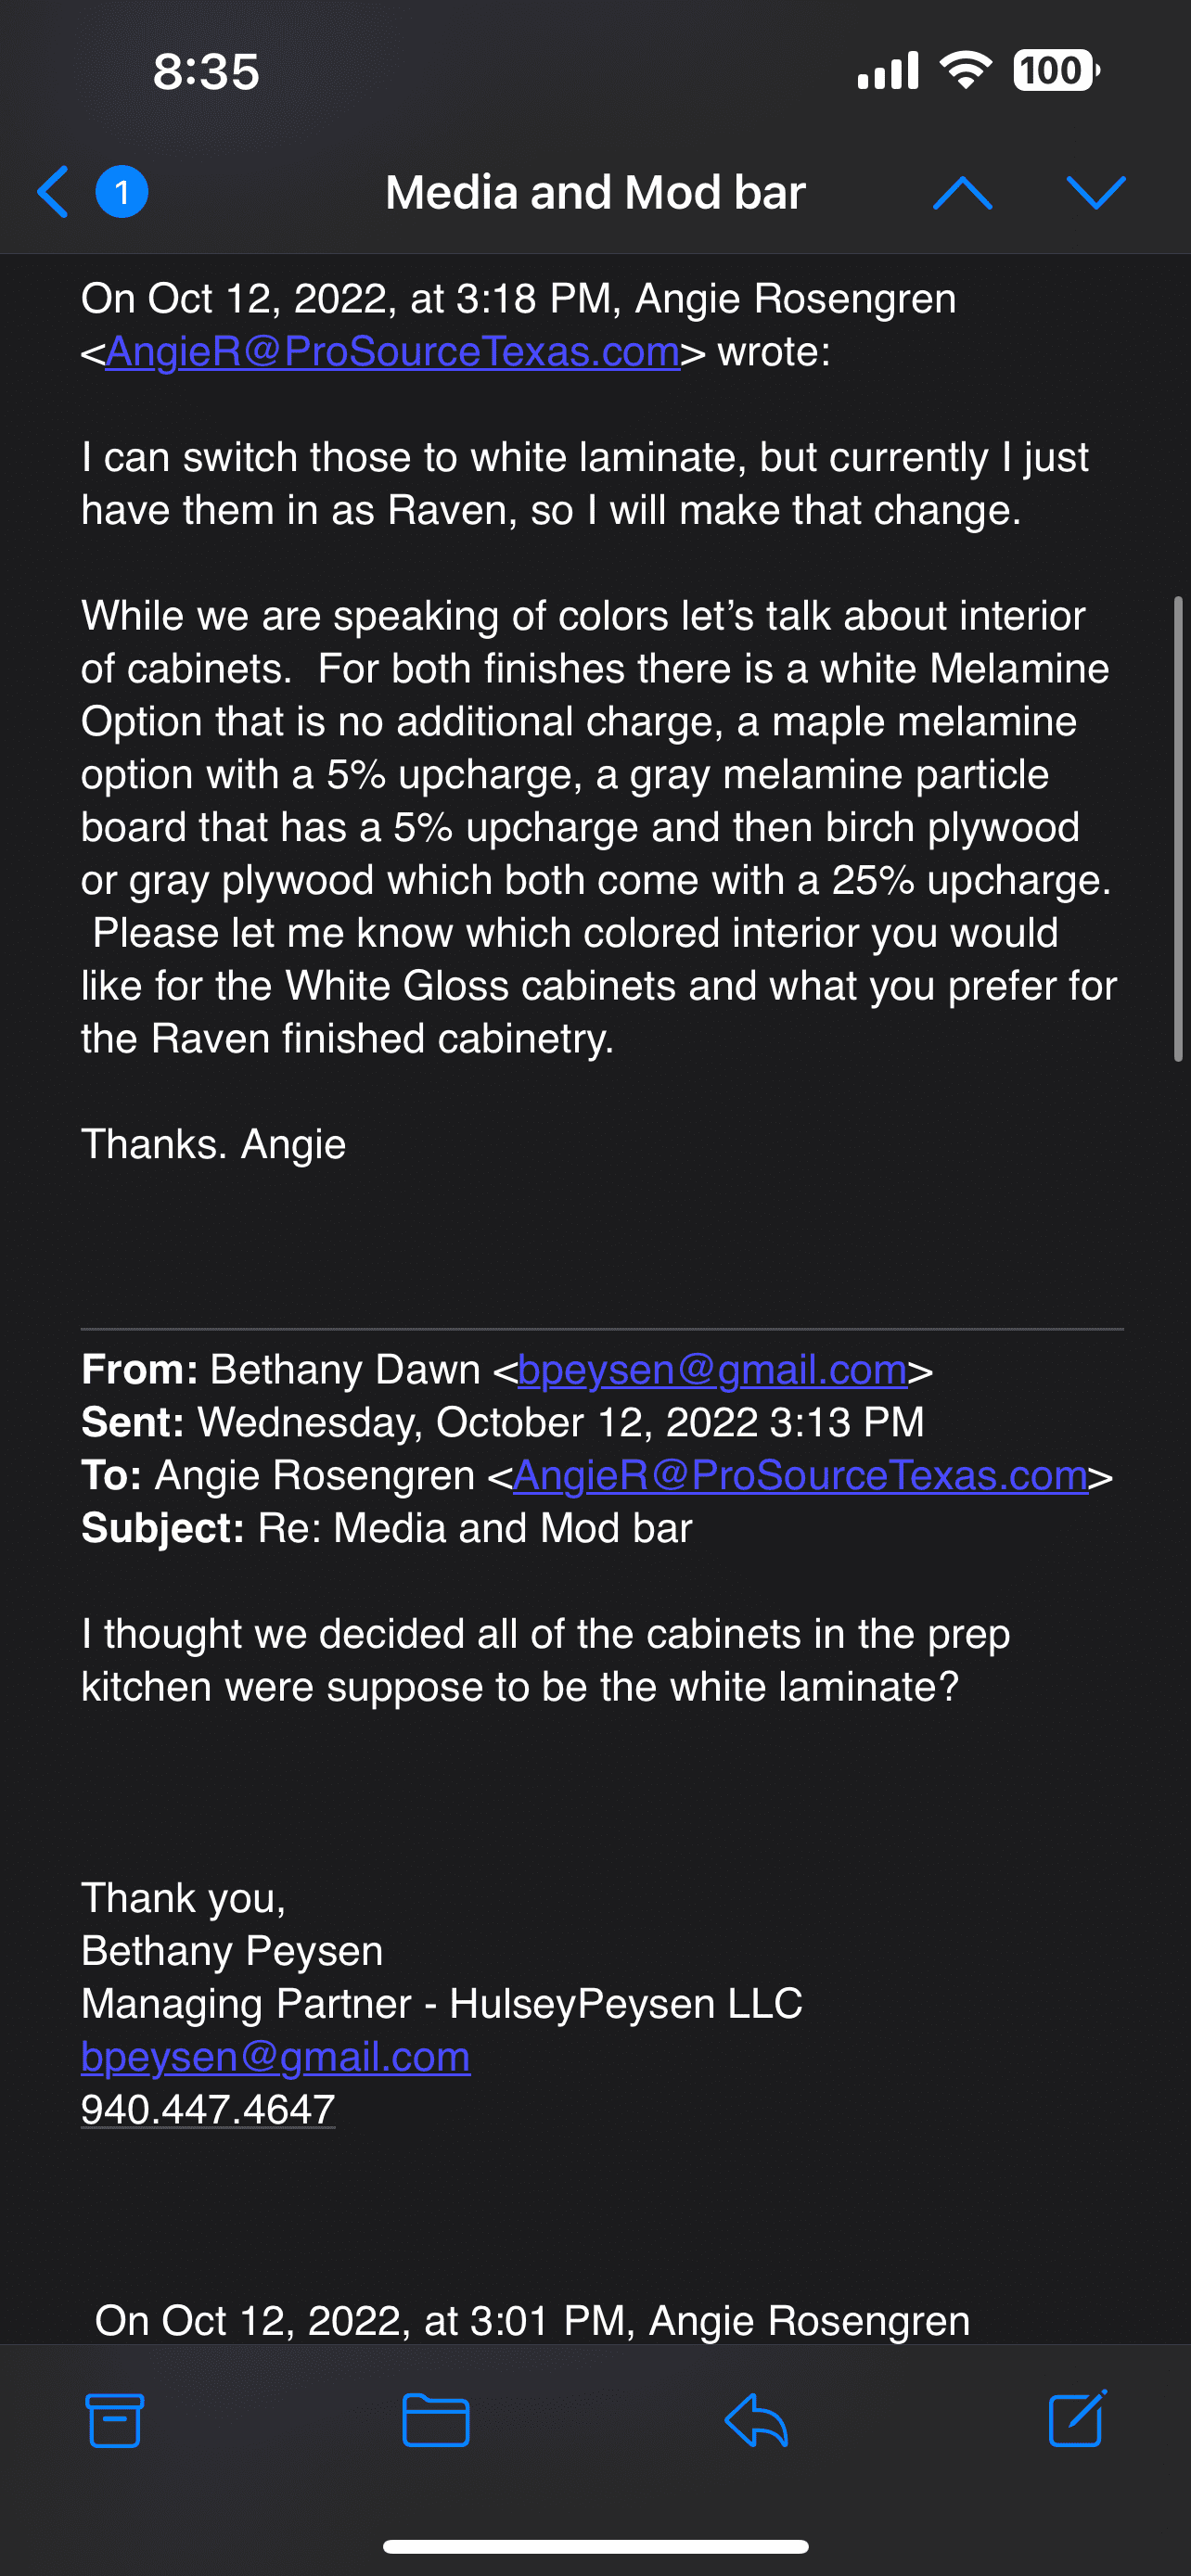
Task: Tap the home indicator bar at bottom
Action: [595, 2546]
